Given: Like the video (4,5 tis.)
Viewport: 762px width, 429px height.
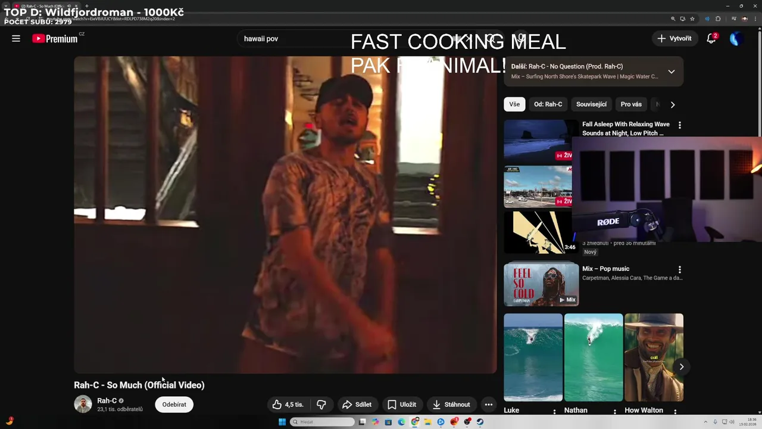Looking at the screenshot, I should [288, 405].
